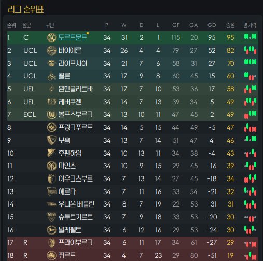Click the Dortmund BVB club crest
This screenshot has width=263, height=261.
(51, 37)
